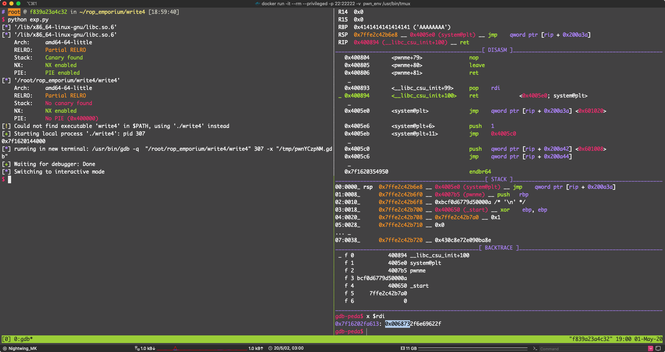Click '<system@plt+6>' push 1 line

point(413,126)
